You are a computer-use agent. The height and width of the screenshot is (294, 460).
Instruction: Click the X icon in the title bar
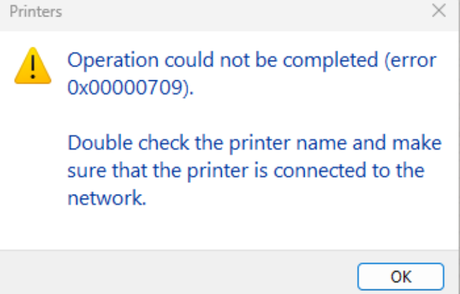point(439,11)
